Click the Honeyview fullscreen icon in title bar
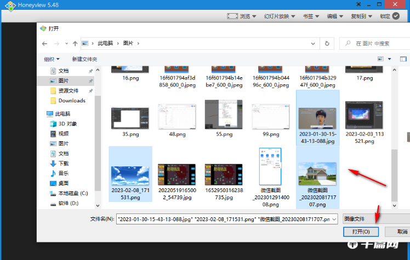Image resolution: width=410 pixels, height=260 pixels. 232,16
